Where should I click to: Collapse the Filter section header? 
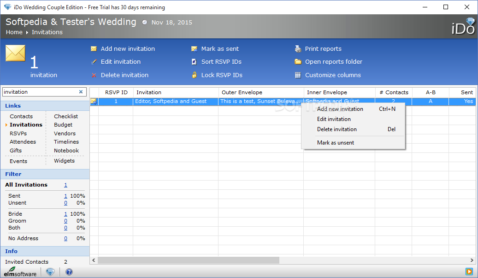[x=45, y=174]
